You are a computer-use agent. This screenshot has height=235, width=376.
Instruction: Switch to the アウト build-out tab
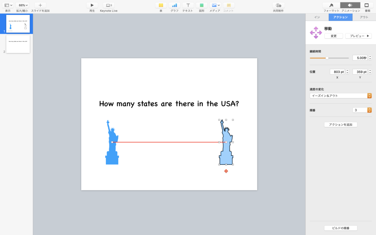point(364,17)
